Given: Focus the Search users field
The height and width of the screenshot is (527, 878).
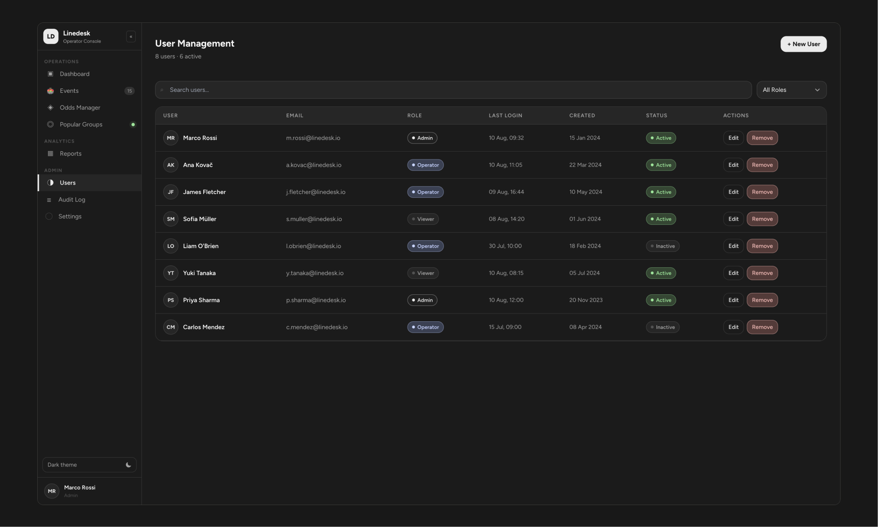Looking at the screenshot, I should (x=453, y=90).
